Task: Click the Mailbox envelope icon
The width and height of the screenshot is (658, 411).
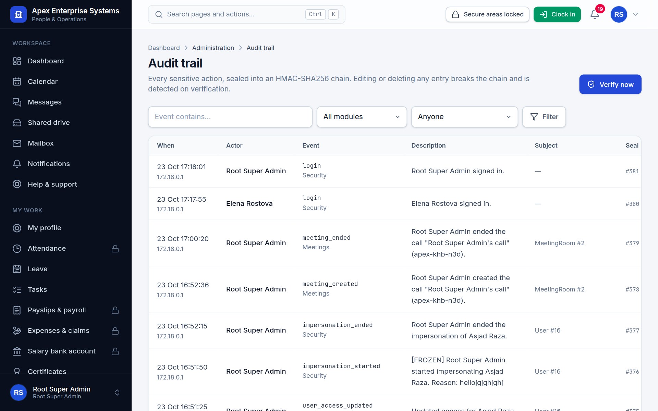Action: 17,143
